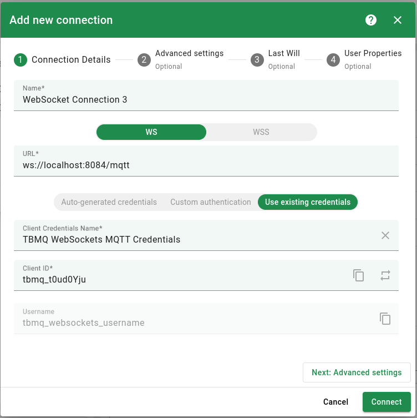Open the Client Credentials Name dropdown
417x418 pixels.
click(194, 240)
